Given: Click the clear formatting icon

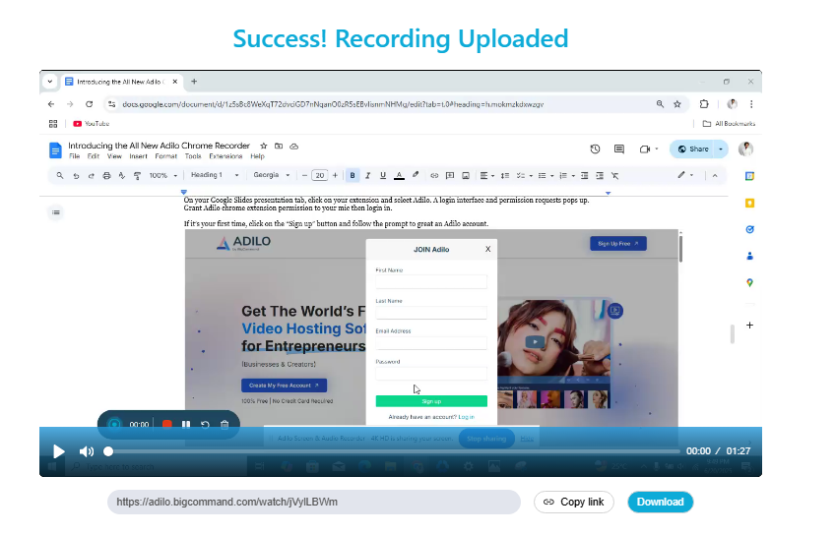Looking at the screenshot, I should click(615, 175).
